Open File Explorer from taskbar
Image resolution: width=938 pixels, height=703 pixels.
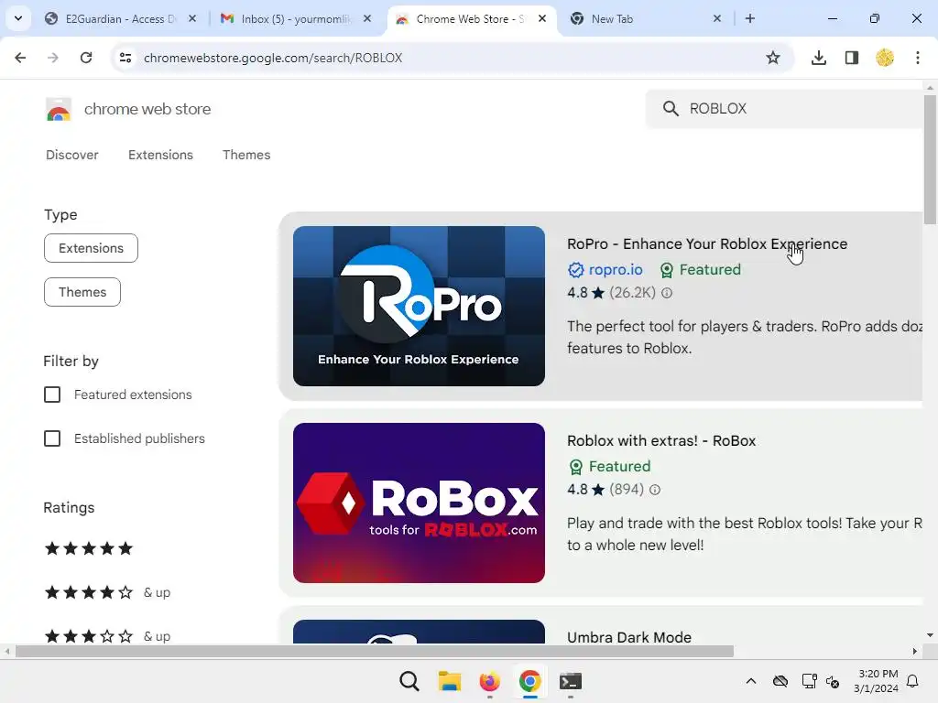coord(449,681)
